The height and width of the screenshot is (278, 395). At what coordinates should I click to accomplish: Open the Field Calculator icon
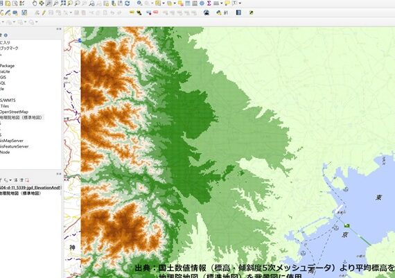(x=195, y=3)
